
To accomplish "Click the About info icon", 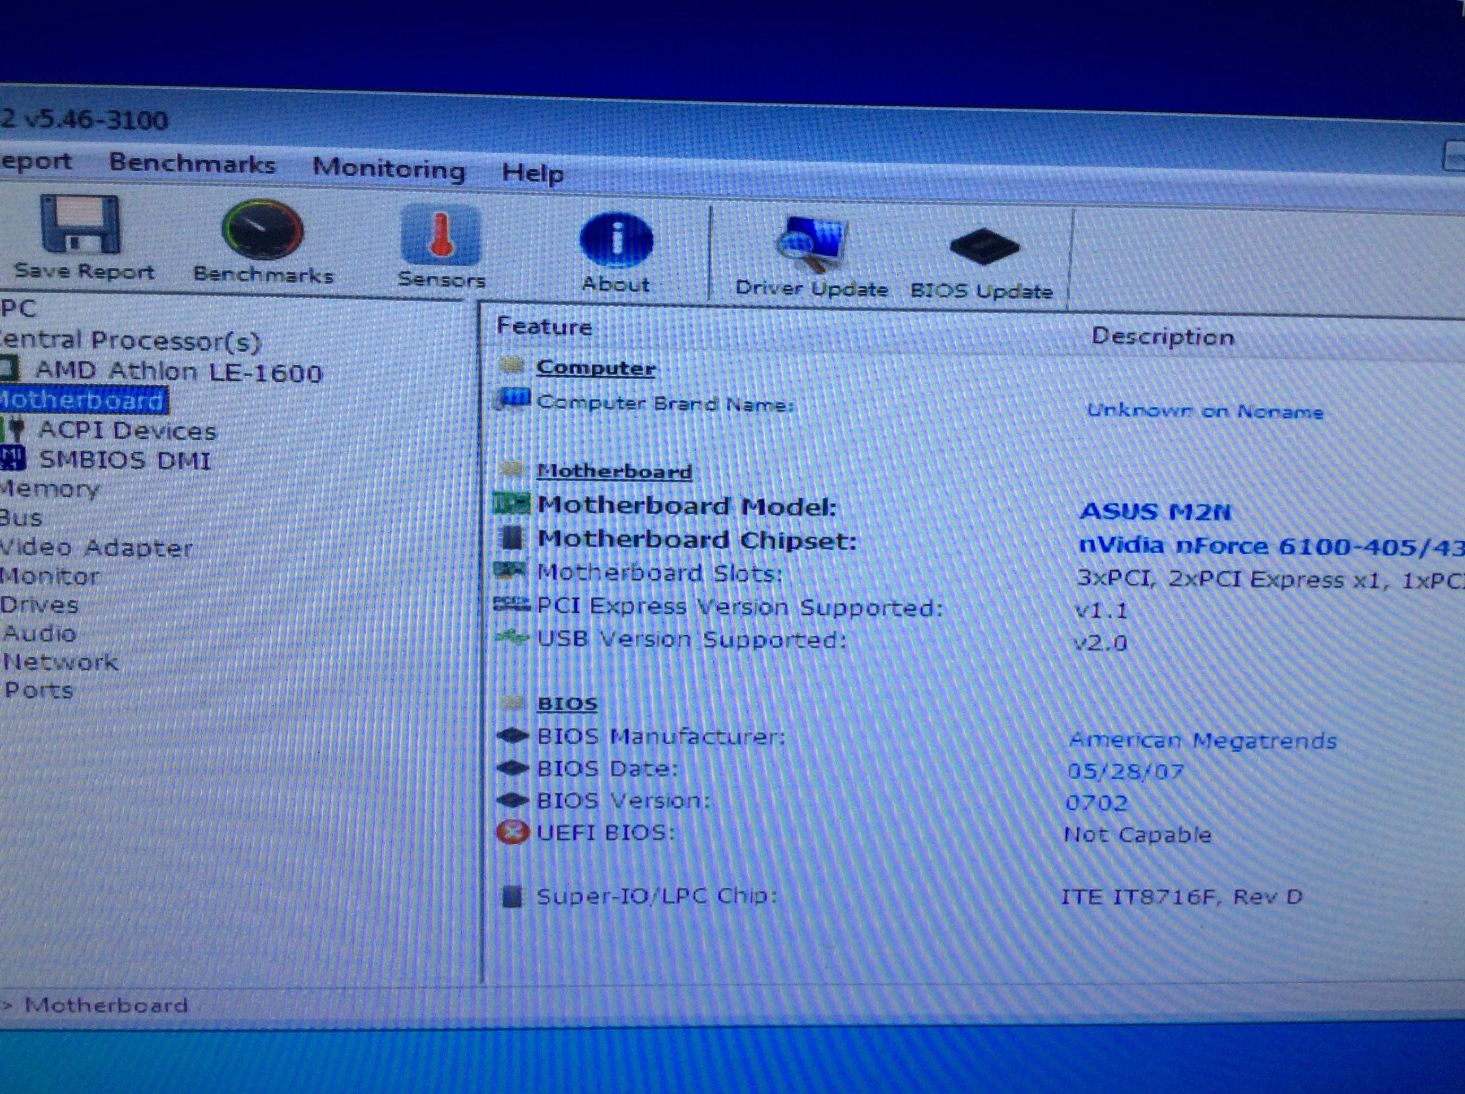I will 616,240.
